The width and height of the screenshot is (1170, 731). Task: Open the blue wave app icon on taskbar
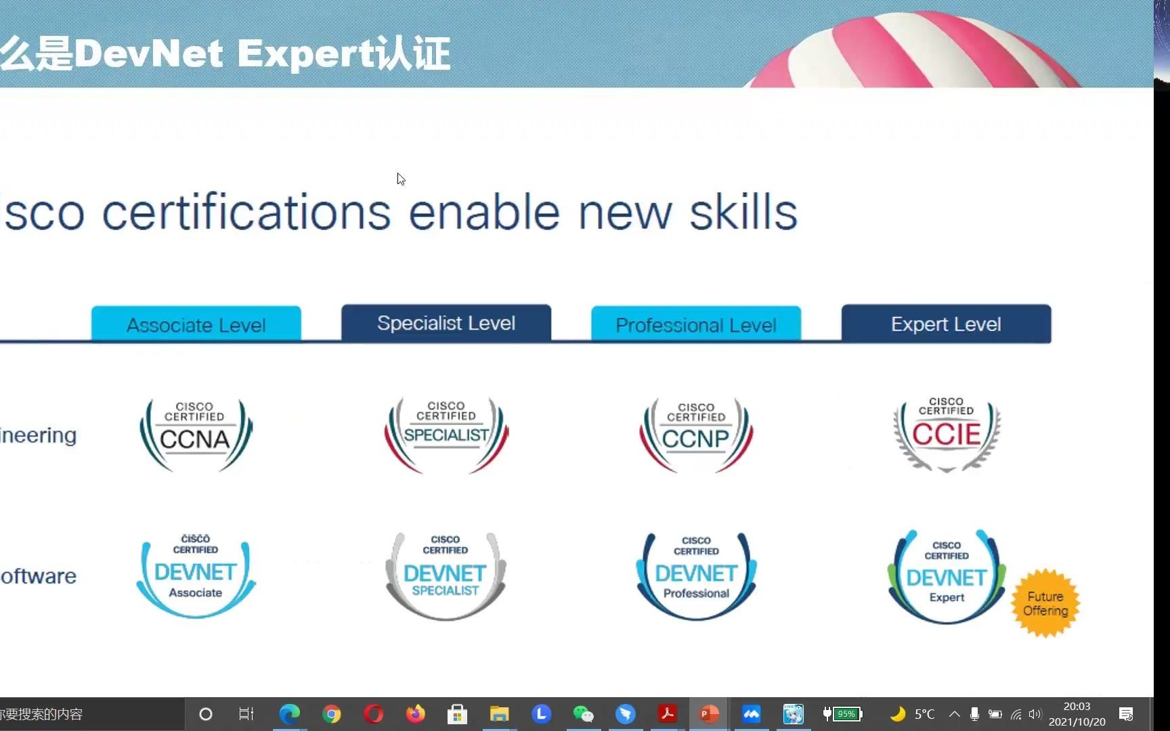751,714
